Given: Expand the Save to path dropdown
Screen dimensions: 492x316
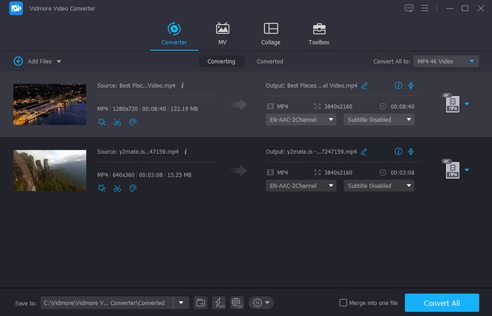Looking at the screenshot, I should (181, 303).
